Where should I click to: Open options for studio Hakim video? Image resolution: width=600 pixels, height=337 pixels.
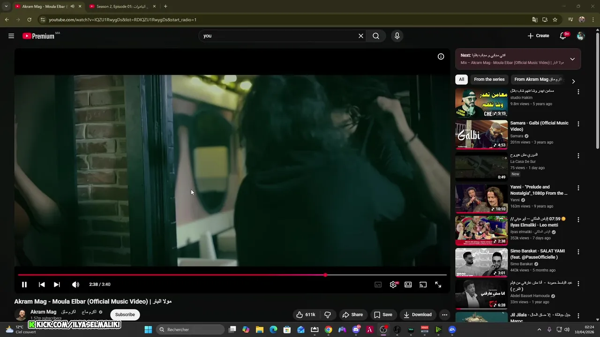tap(578, 92)
